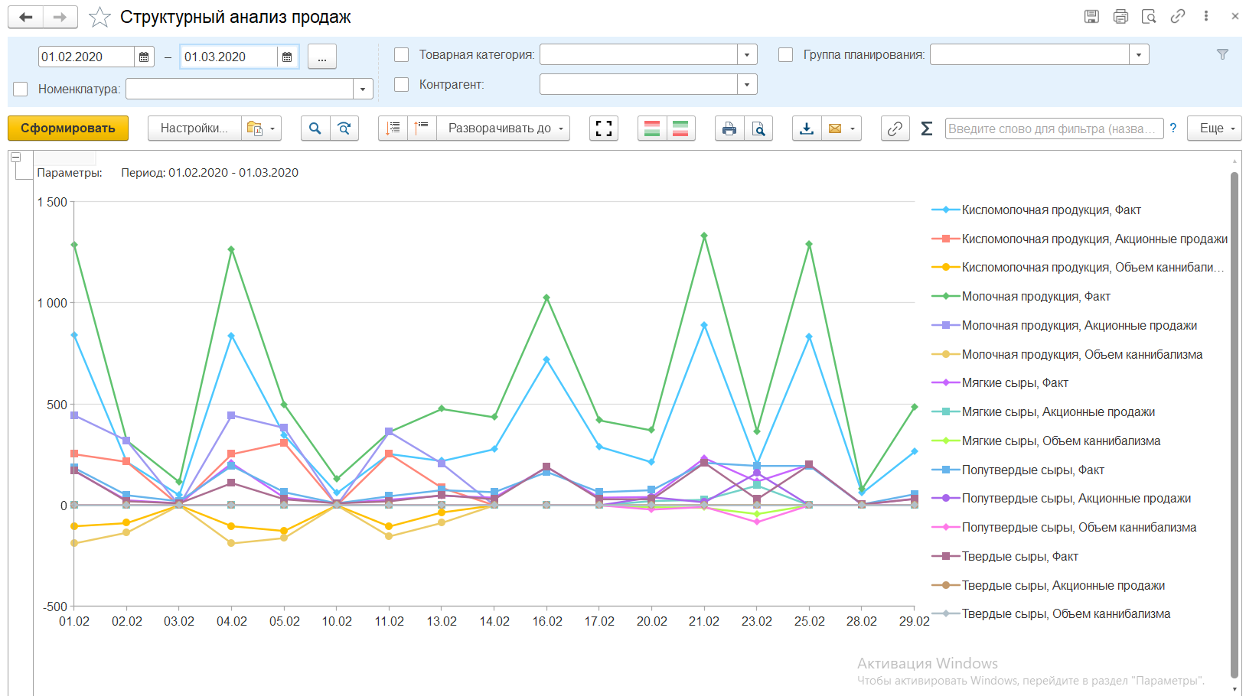The image size is (1259, 696).
Task: Click the sum sigma icon
Action: point(926,128)
